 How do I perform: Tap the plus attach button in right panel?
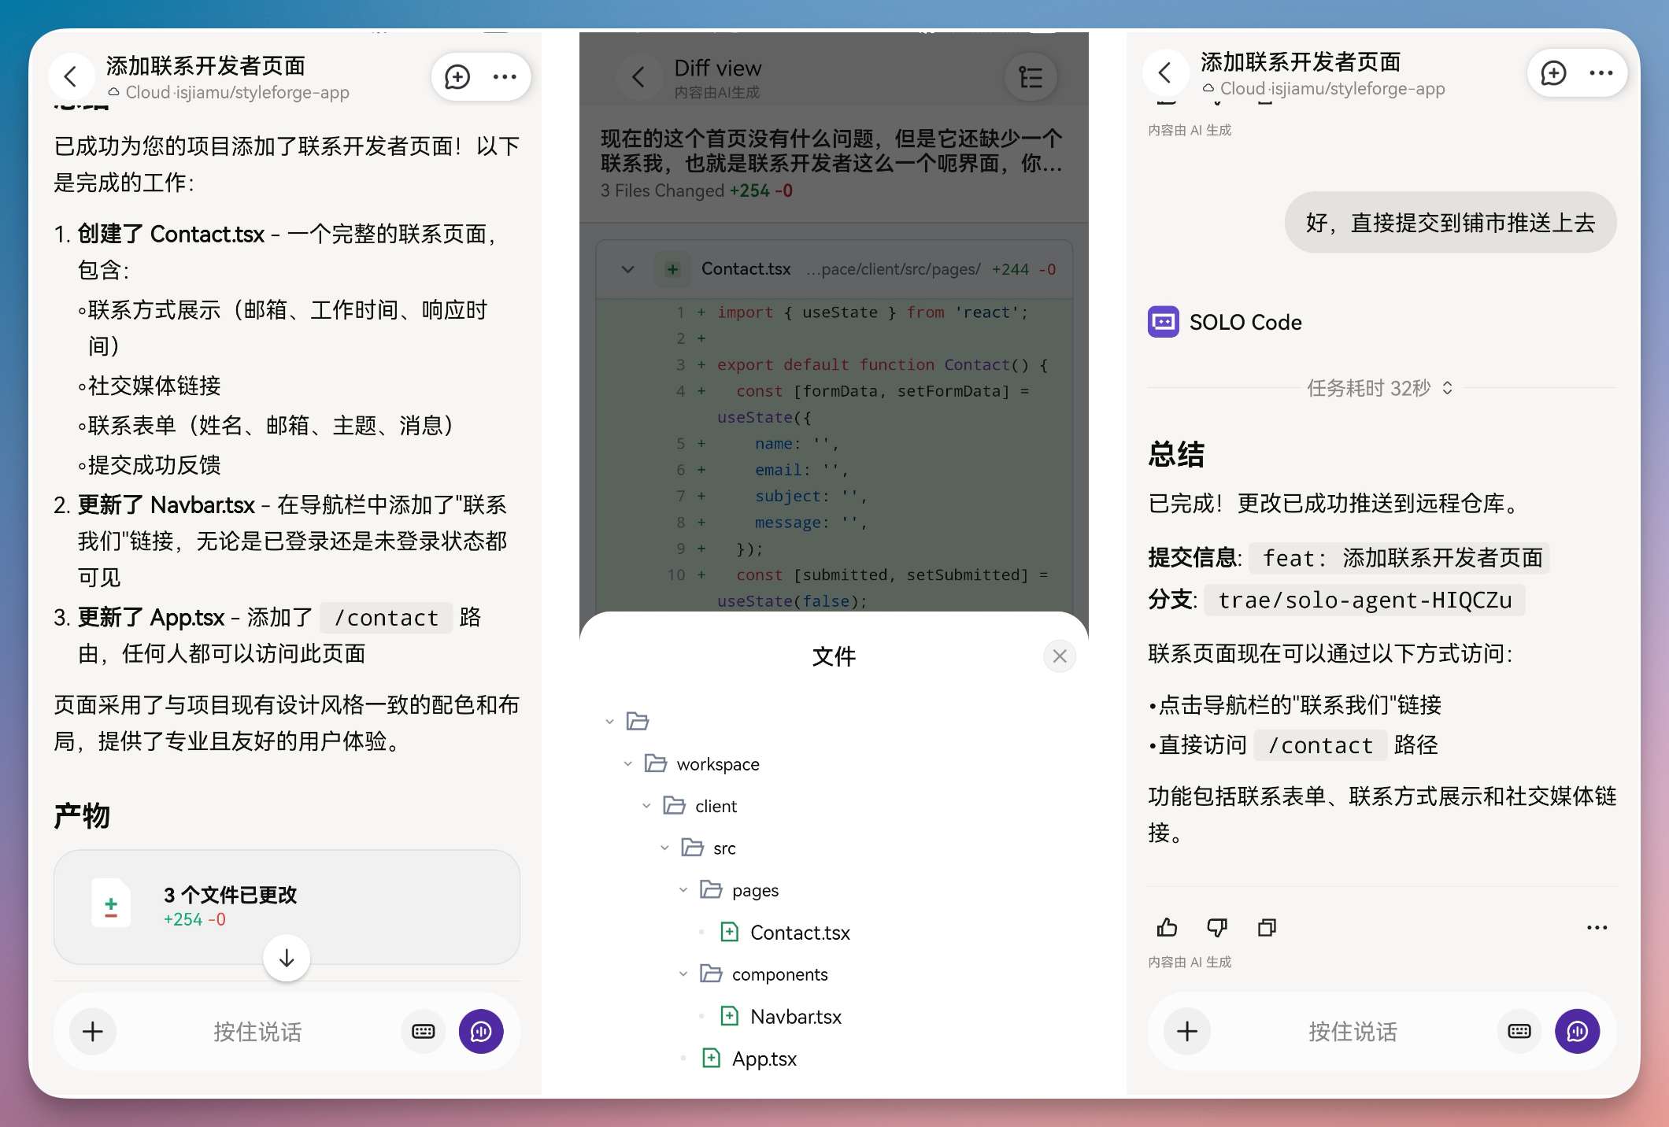click(1187, 1031)
